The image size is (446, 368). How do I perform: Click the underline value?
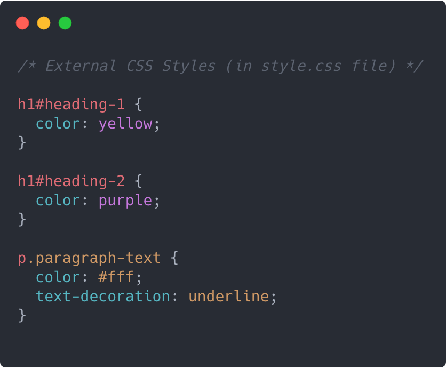[229, 296]
